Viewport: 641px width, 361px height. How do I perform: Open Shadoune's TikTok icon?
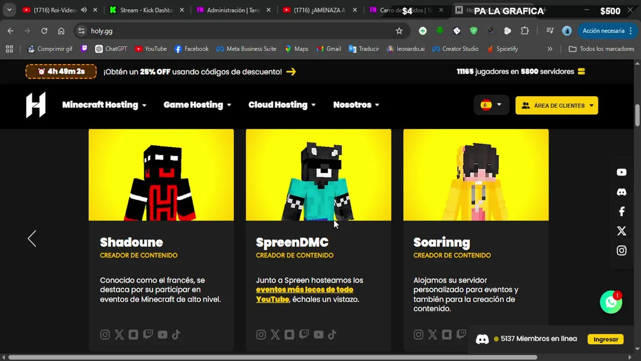point(176,335)
